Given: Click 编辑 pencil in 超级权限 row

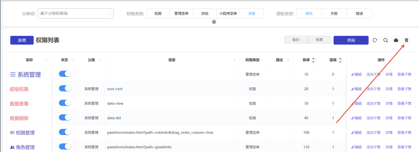Looking at the screenshot, I should pos(356,89).
